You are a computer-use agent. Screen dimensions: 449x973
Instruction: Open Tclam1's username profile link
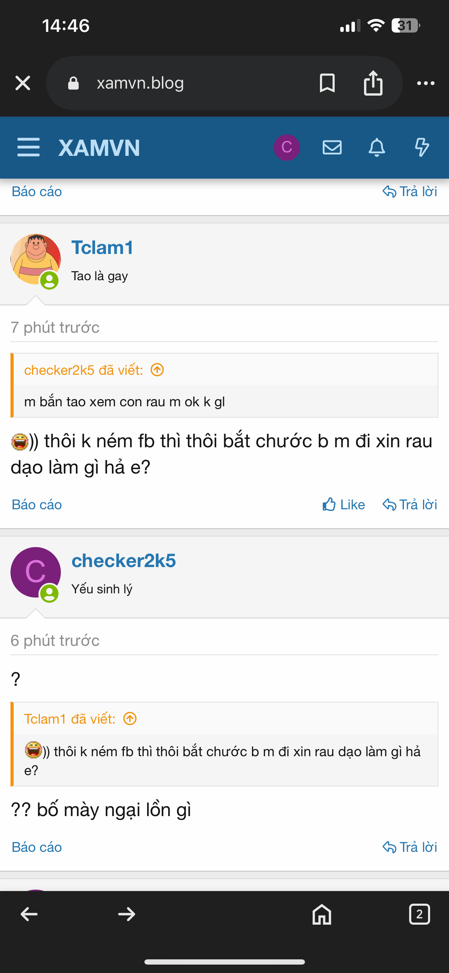tap(102, 248)
